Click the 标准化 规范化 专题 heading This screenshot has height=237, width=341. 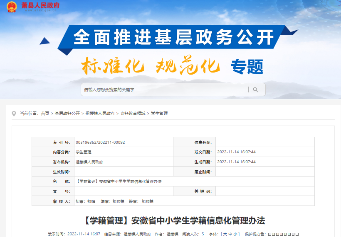point(173,65)
